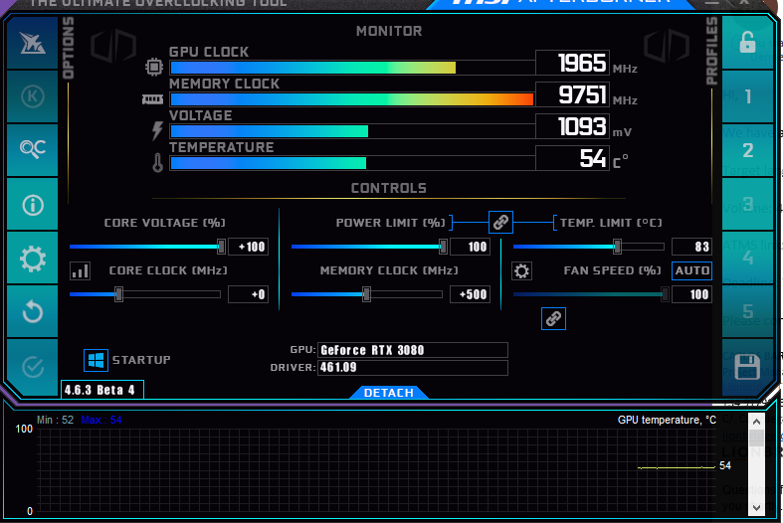This screenshot has height=523, width=783.
Task: Click the GPU temperature graph title
Action: click(667, 420)
